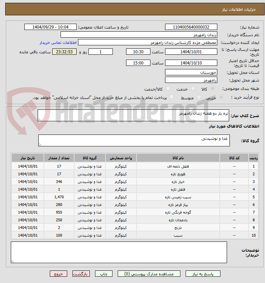This screenshot has width=265, height=283.
Task: Click the 'تعداد / مقدار' column header
Action: [59, 158]
